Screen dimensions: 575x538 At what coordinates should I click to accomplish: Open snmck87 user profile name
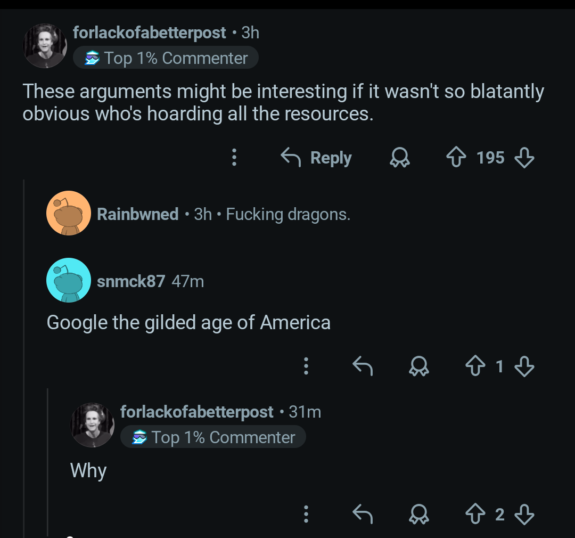click(x=131, y=281)
